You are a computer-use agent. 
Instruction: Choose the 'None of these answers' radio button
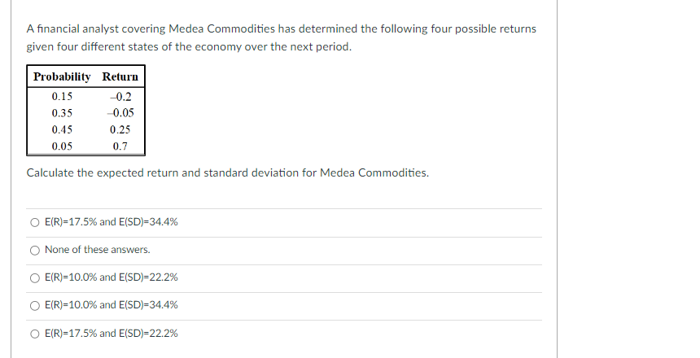coord(34,250)
